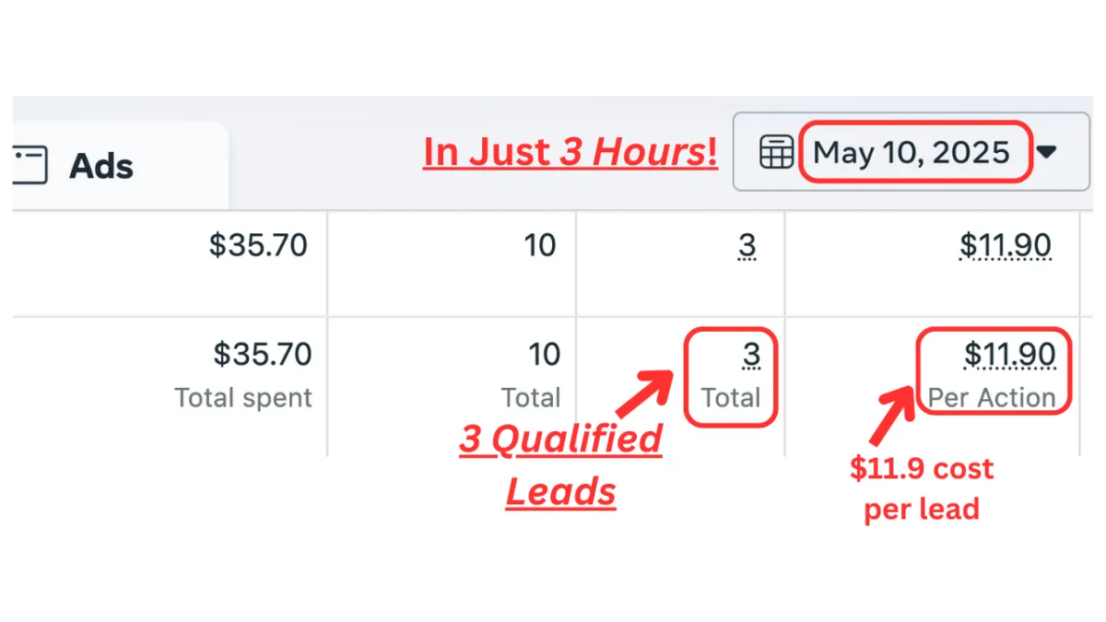Click the '3 Qualified Leads' annotation text
The height and width of the screenshot is (622, 1106).
[561, 465]
